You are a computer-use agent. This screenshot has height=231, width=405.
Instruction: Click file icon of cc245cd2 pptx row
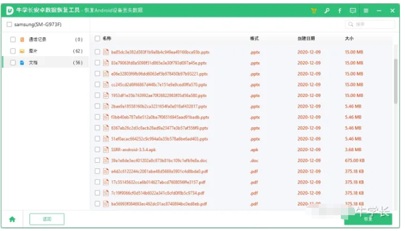click(x=106, y=85)
